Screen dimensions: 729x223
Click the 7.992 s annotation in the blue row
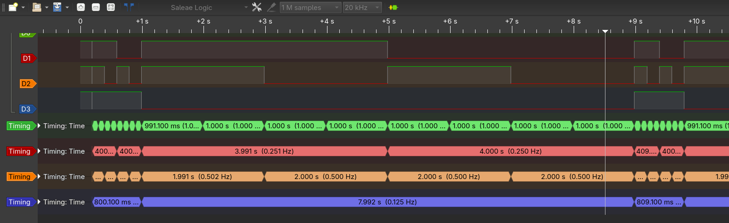point(387,202)
